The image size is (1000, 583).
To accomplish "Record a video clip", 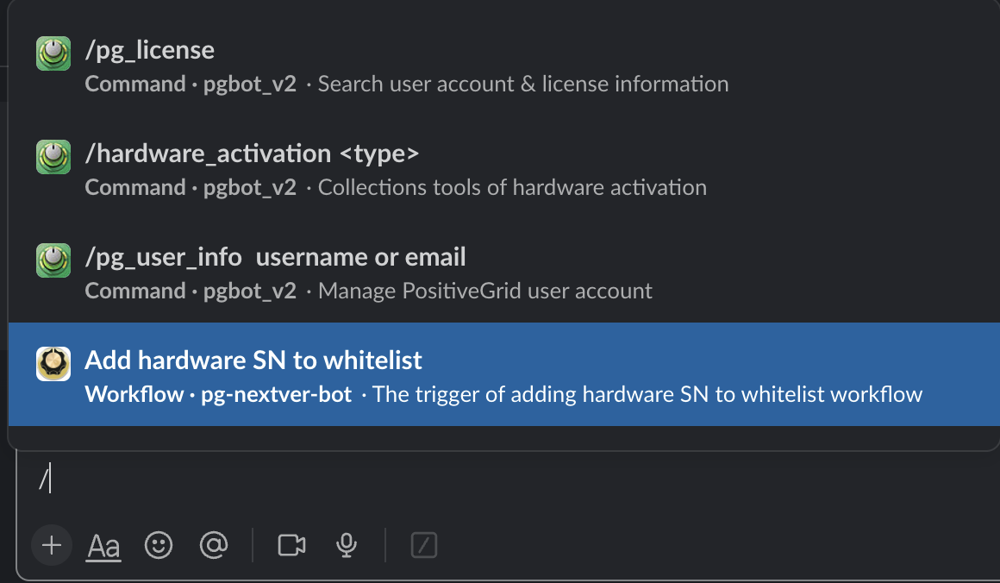I will [x=291, y=545].
